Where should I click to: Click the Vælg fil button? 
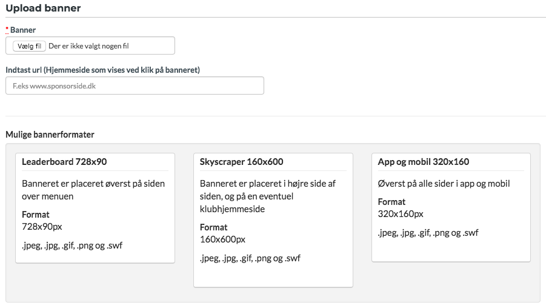[x=29, y=46]
